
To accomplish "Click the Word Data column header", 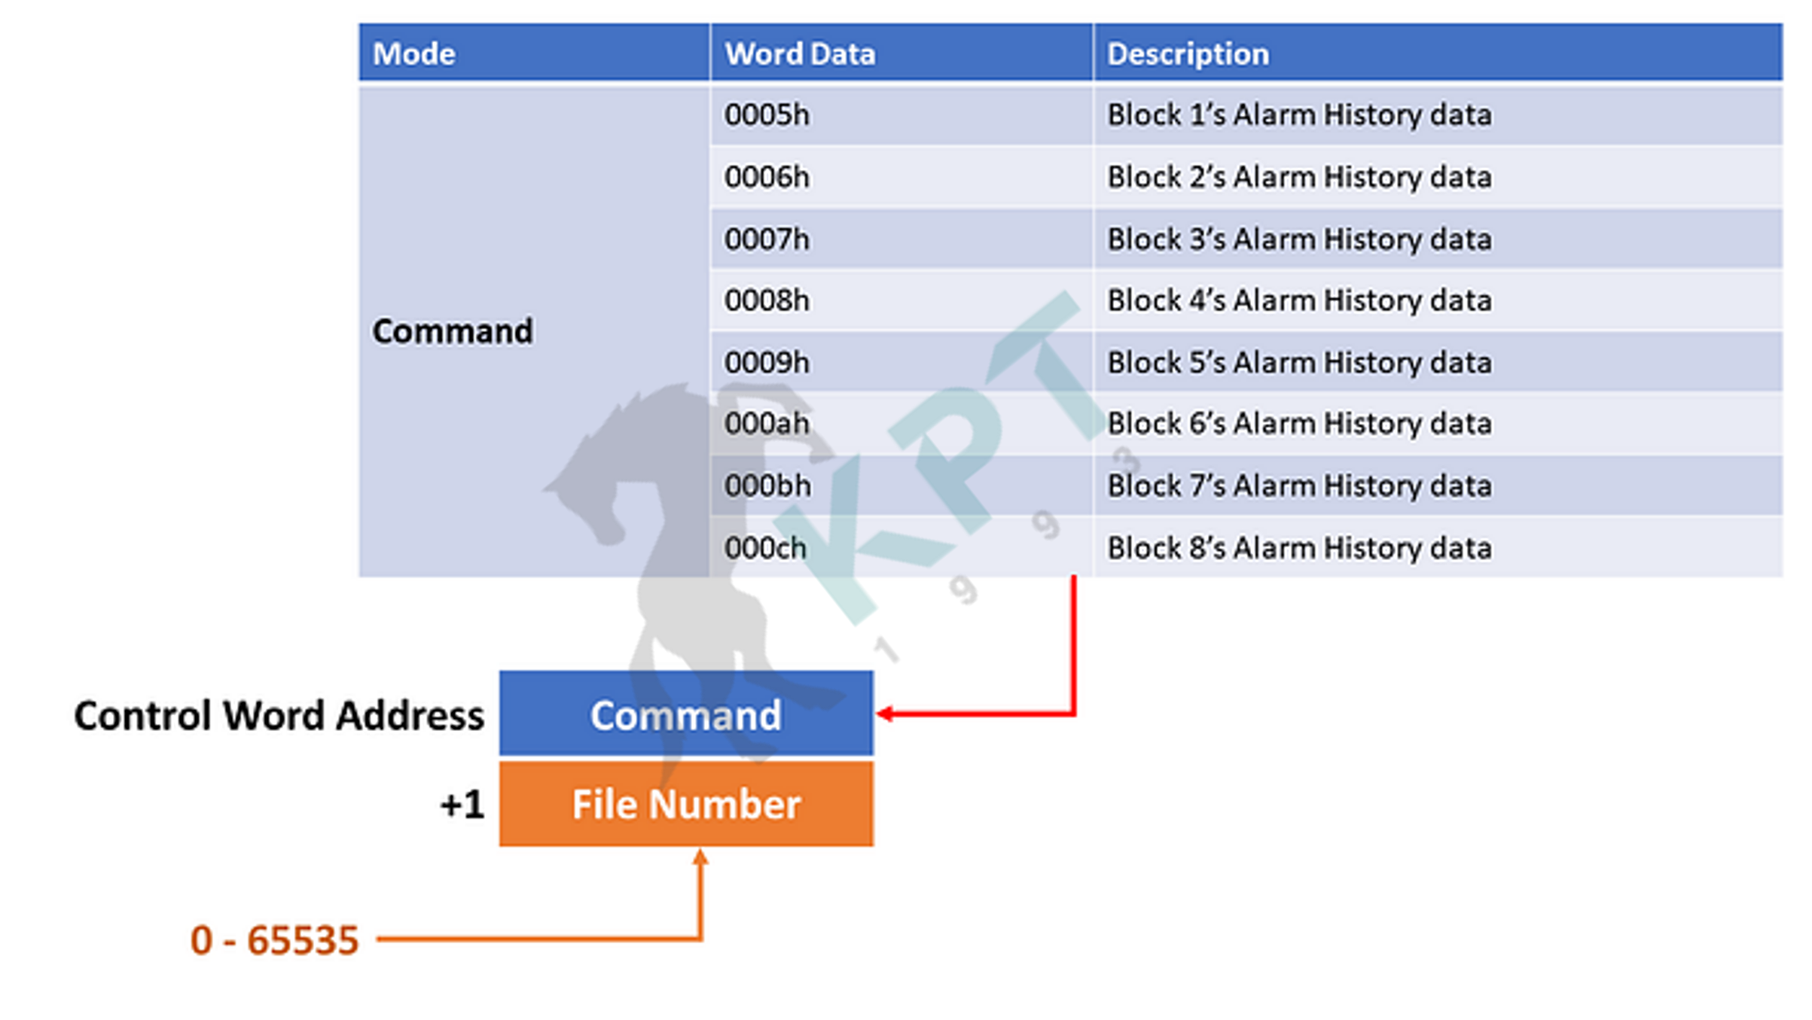I will coord(901,53).
